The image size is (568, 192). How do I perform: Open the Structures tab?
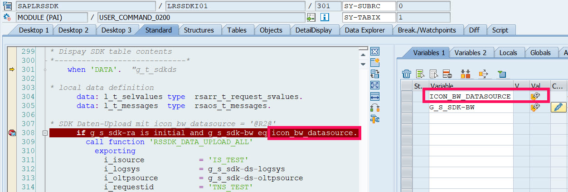pos(199,30)
